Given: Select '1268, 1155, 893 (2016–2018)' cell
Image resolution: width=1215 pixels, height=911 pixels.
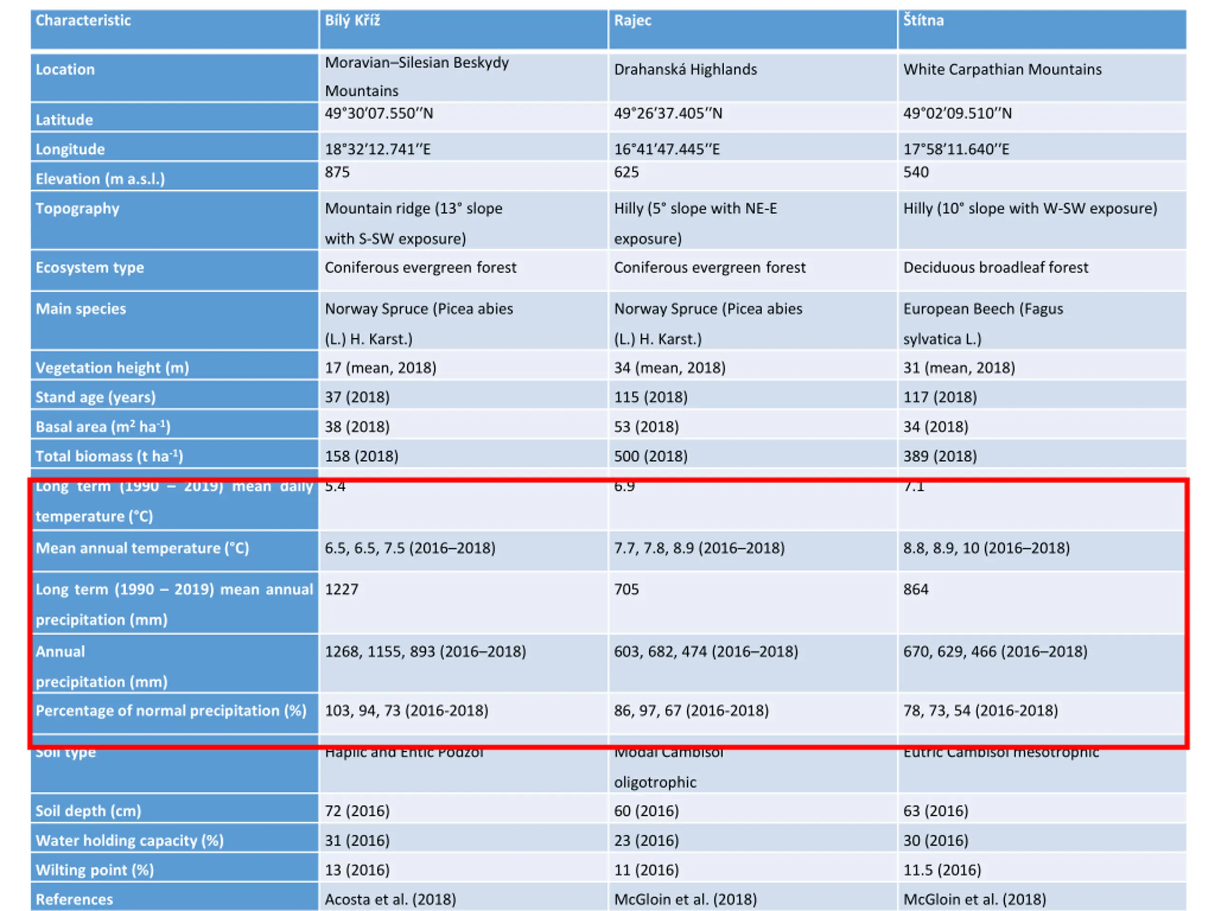Looking at the screenshot, I should tap(464, 663).
